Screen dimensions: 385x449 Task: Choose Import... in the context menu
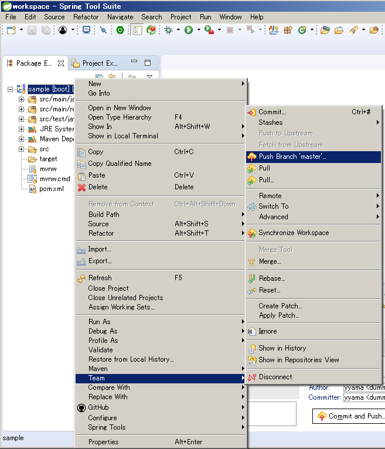point(161,249)
